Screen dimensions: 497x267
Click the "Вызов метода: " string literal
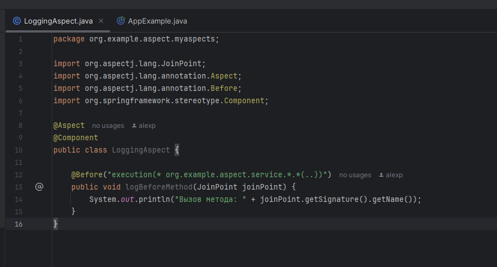[x=211, y=200]
